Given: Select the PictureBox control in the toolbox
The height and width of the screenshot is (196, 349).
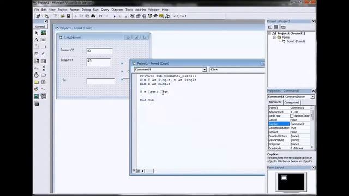Looking at the screenshot, I should pyautogui.click(x=44, y=33).
